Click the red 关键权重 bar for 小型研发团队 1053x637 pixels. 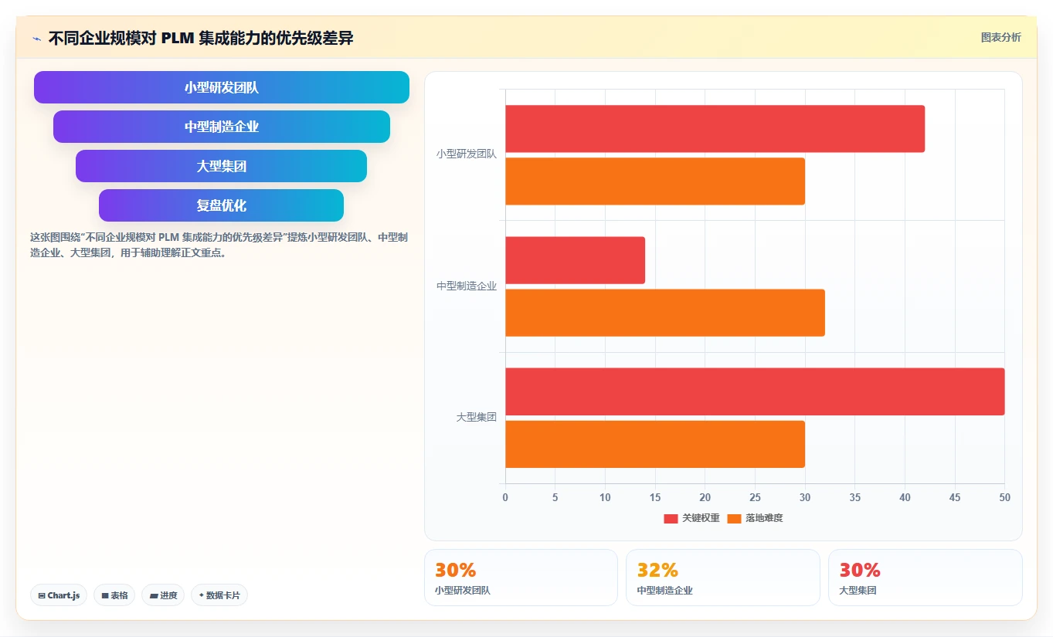[715, 129]
